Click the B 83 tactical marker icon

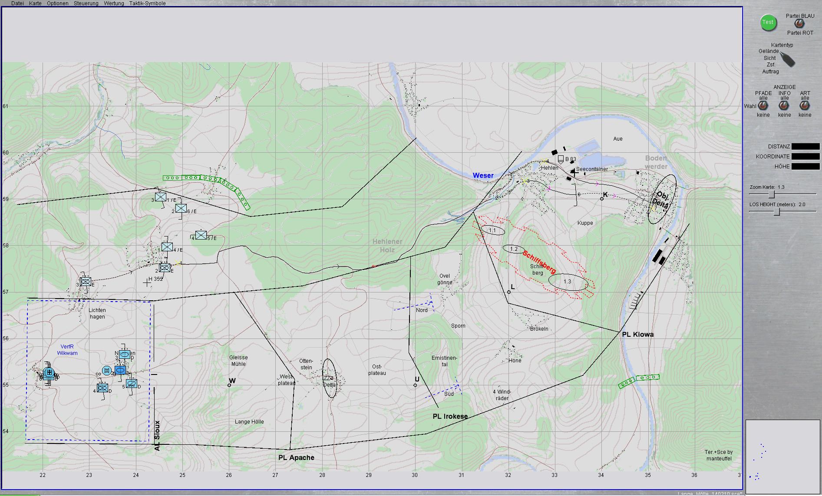tap(561, 159)
